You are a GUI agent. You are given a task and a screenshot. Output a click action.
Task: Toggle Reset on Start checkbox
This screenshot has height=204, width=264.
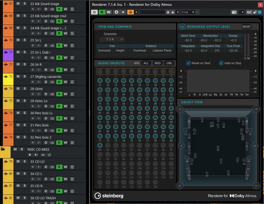(188, 63)
